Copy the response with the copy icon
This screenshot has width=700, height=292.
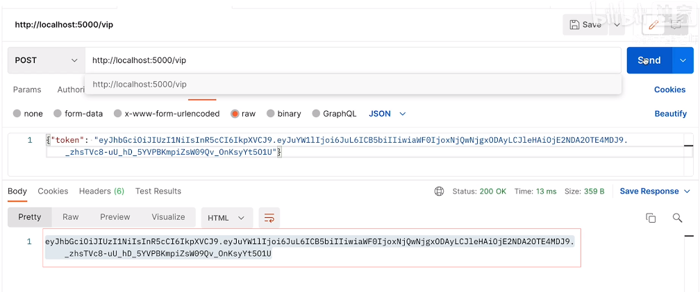(651, 218)
